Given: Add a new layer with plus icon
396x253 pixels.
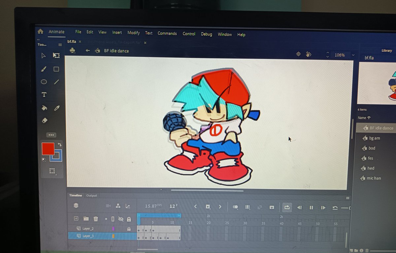Looking at the screenshot, I should (76, 218).
